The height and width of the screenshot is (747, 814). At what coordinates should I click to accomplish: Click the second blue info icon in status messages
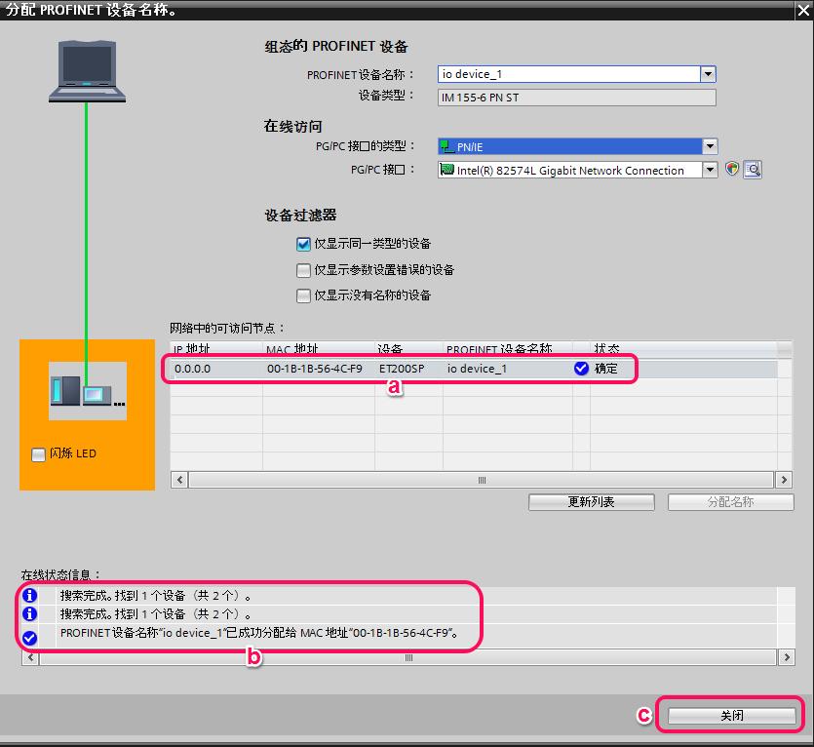tap(29, 614)
